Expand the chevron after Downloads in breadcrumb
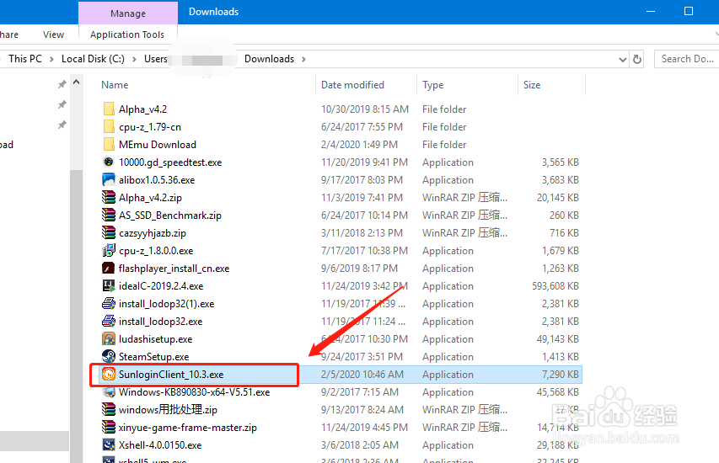Viewport: 719px width, 463px height. (x=303, y=59)
